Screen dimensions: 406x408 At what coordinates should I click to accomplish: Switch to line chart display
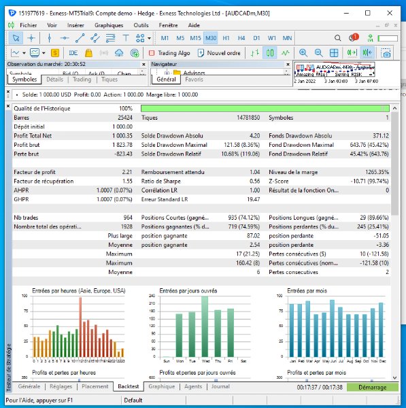coord(286,53)
